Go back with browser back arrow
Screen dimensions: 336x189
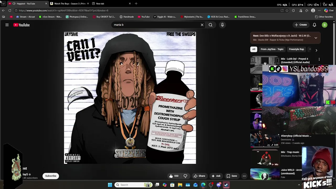[x=3, y=10]
